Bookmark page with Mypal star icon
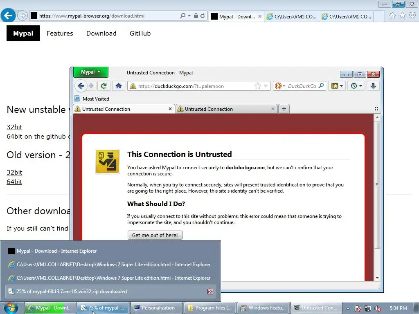419x314 pixels. tap(258, 86)
